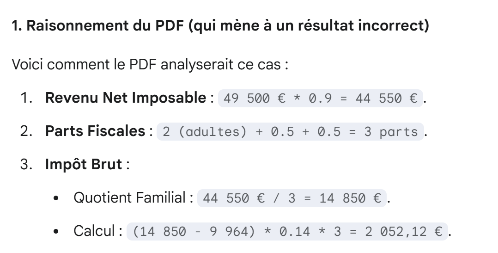The height and width of the screenshot is (253, 498).
Task: Click the text "Quotient Familial"
Action: click(x=129, y=198)
